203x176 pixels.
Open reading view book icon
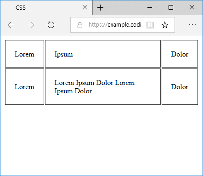(150, 25)
